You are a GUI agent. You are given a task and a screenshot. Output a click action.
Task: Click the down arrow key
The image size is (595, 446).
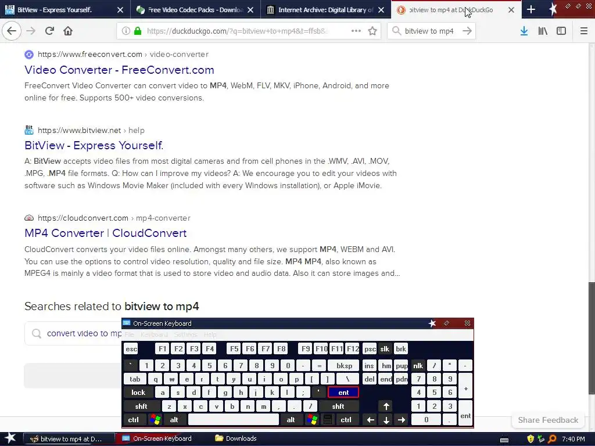tap(386, 420)
